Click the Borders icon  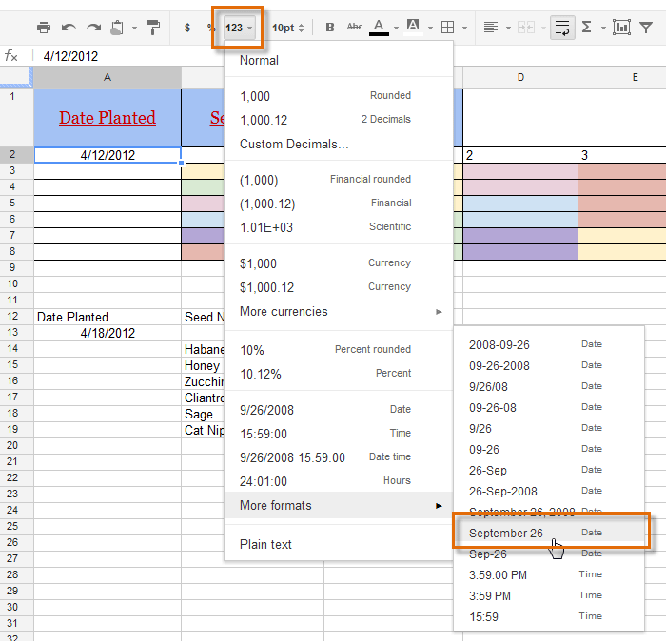447,28
